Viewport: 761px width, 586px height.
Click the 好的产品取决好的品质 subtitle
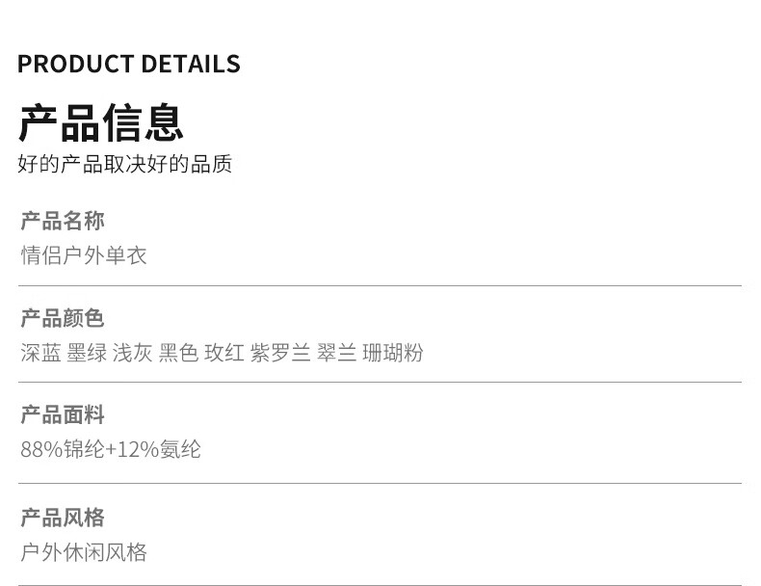[x=124, y=164]
